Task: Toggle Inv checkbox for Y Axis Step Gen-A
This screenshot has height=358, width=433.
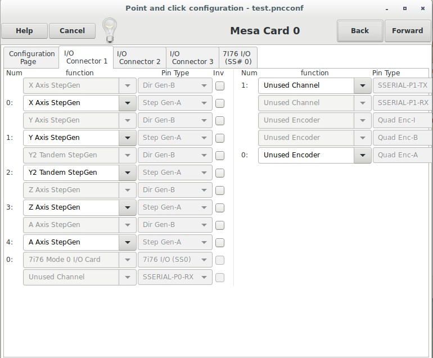Action: (x=220, y=138)
